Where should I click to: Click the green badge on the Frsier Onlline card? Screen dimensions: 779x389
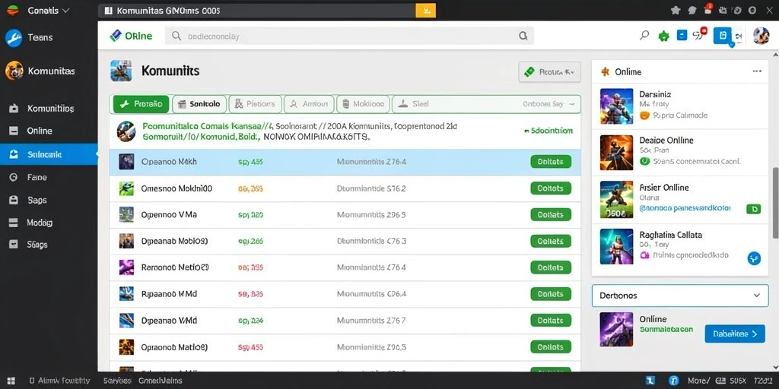[753, 209]
